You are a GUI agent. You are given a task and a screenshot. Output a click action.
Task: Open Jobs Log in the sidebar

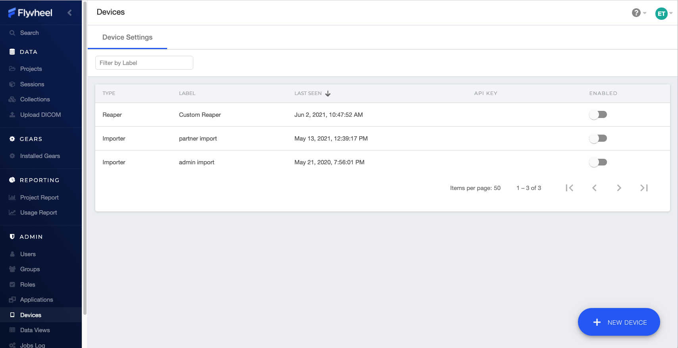coord(33,345)
